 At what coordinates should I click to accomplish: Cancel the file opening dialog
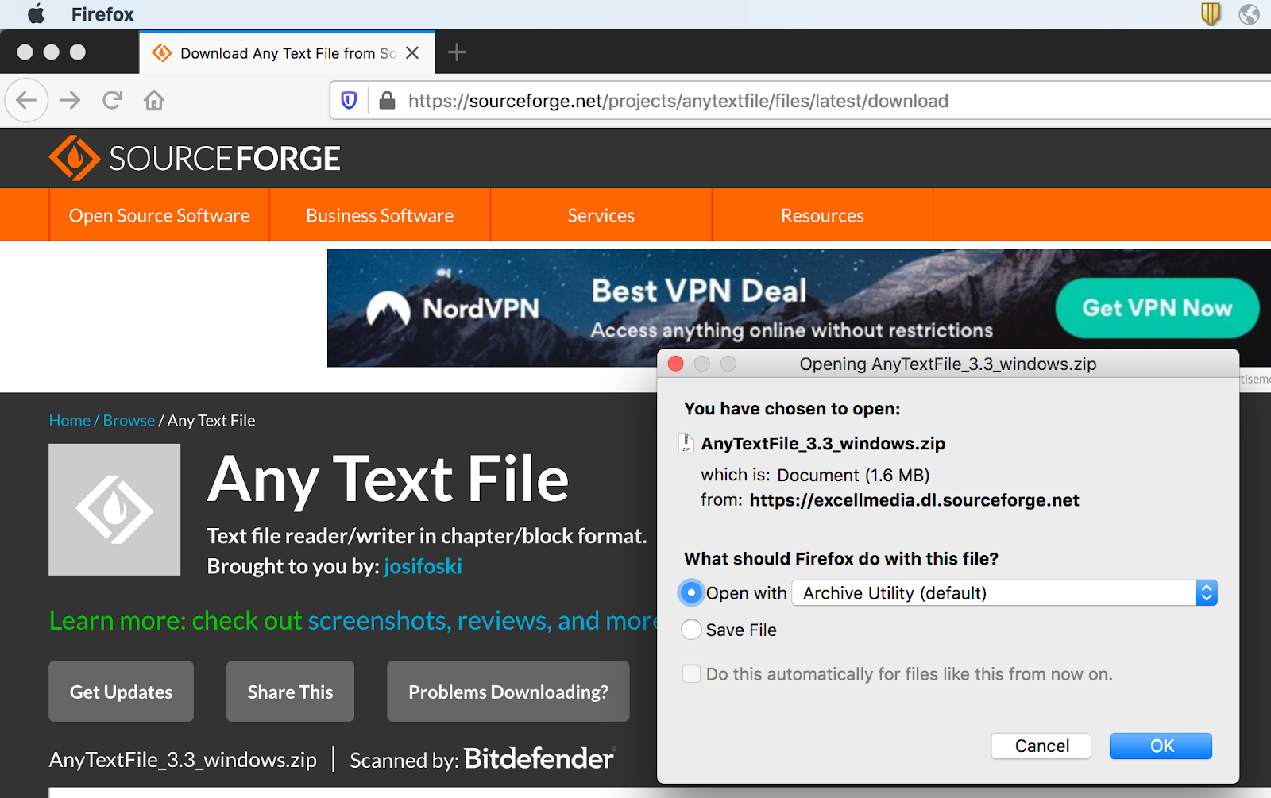point(1041,746)
